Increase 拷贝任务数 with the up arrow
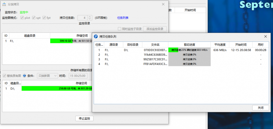 point(90,16)
